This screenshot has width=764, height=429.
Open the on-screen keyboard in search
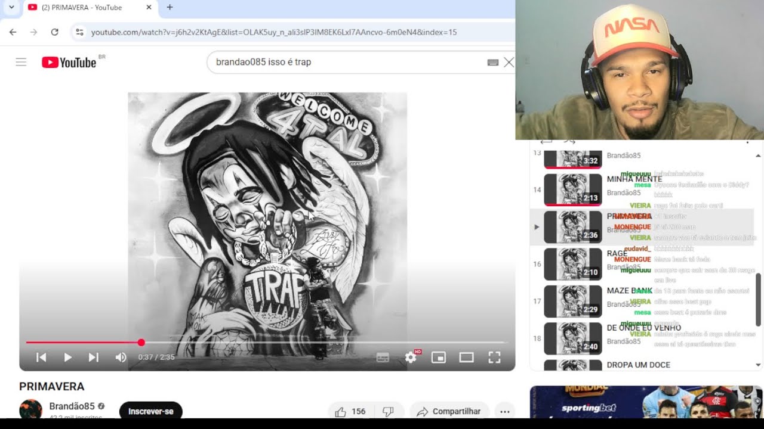pos(493,62)
